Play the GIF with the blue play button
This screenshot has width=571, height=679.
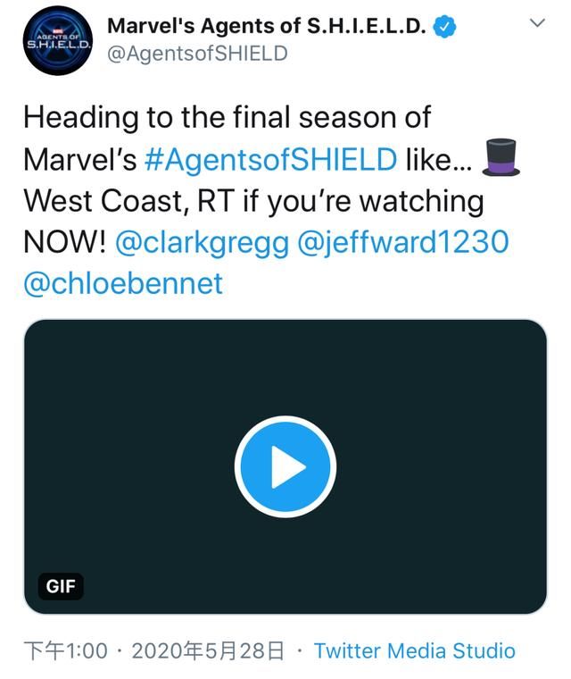285,466
